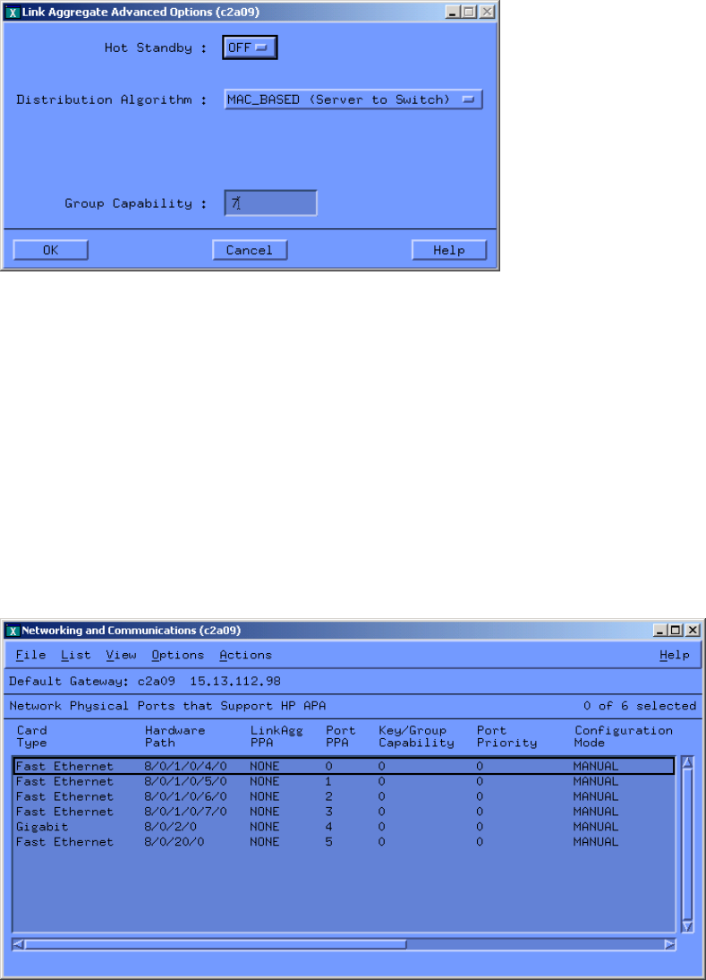Screen dimensions: 706x980
Task: Click the Port PPA column header
Action: coord(340,736)
